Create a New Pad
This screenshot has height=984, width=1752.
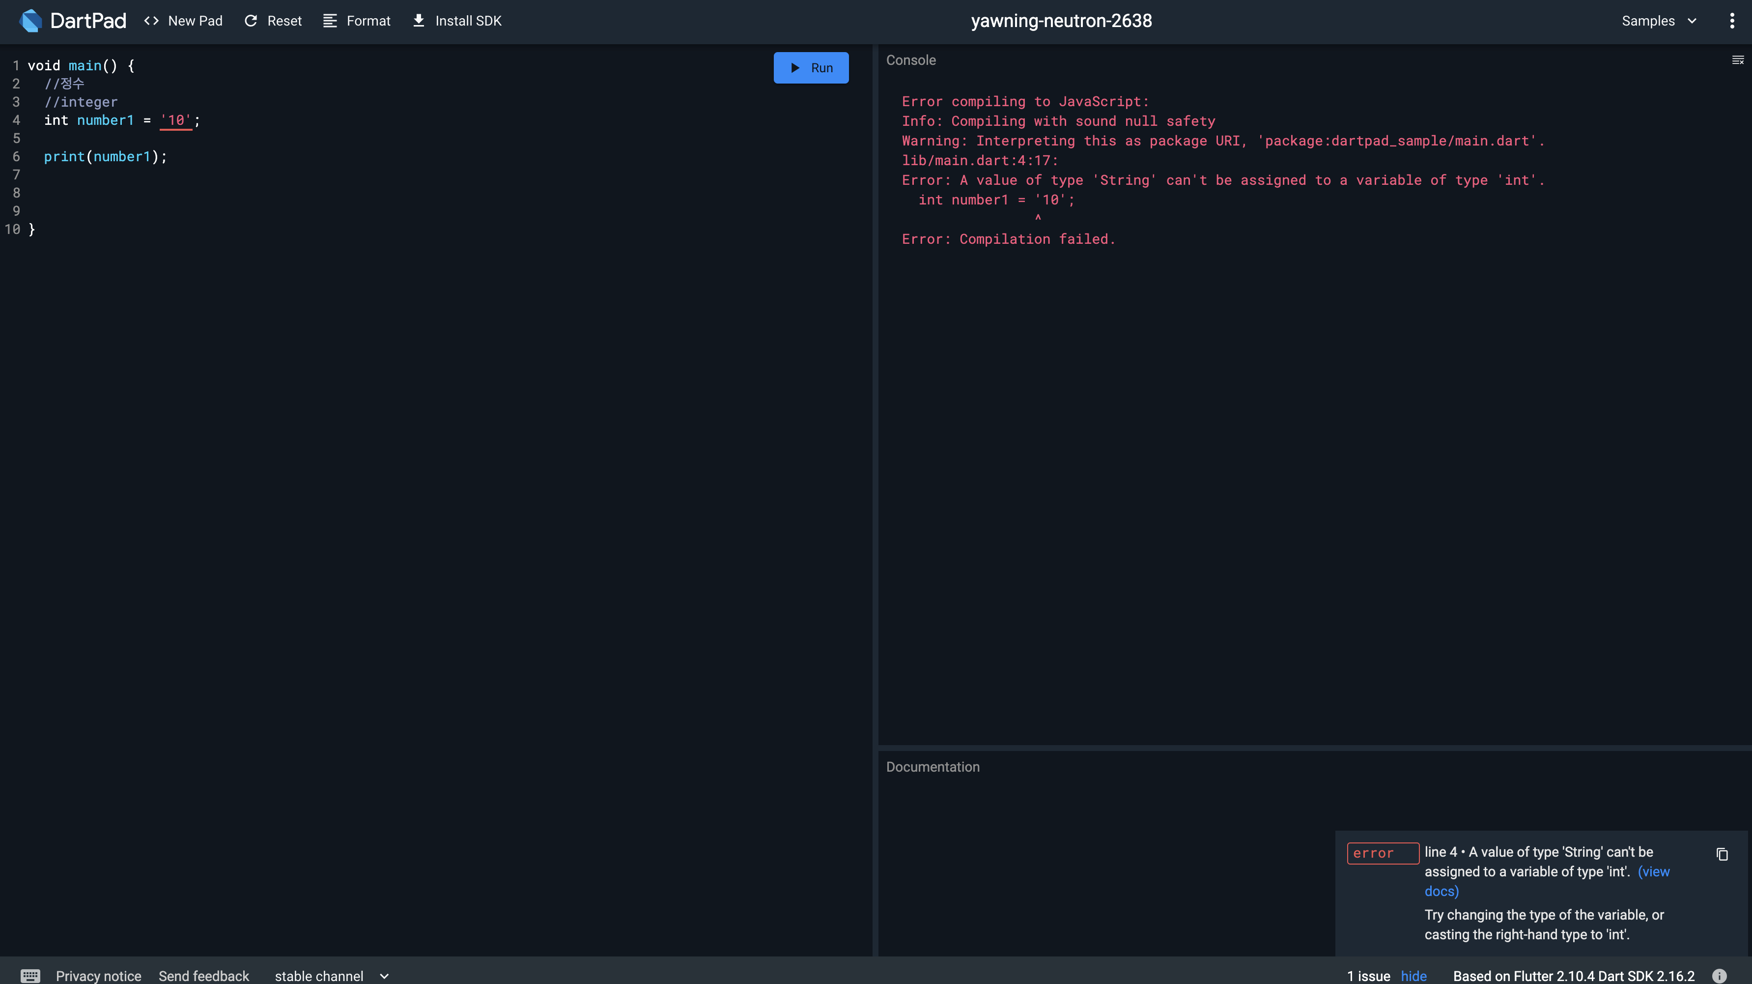(x=184, y=21)
